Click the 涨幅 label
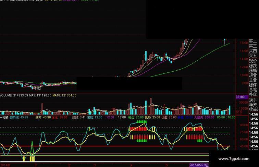The height and width of the screenshot is (167, 259). point(253,70)
